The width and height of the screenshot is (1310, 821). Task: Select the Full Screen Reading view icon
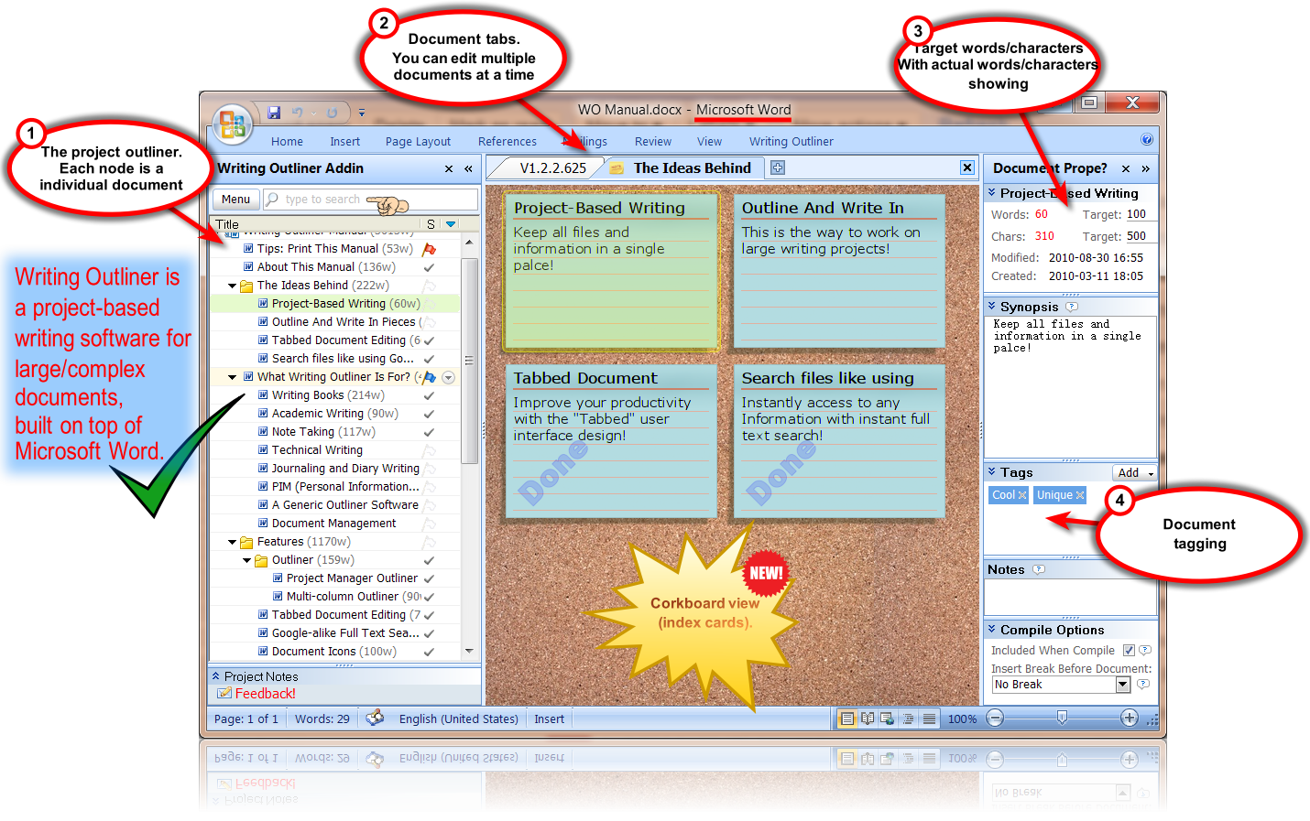point(868,718)
